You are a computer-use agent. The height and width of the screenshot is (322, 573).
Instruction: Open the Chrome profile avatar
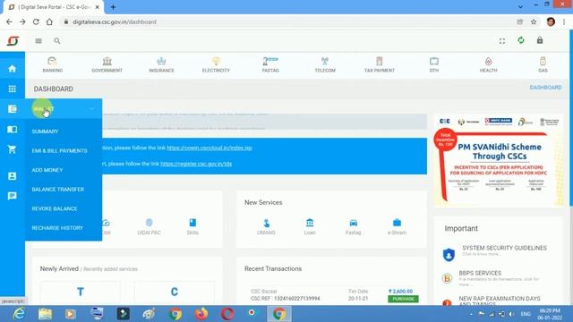point(551,21)
